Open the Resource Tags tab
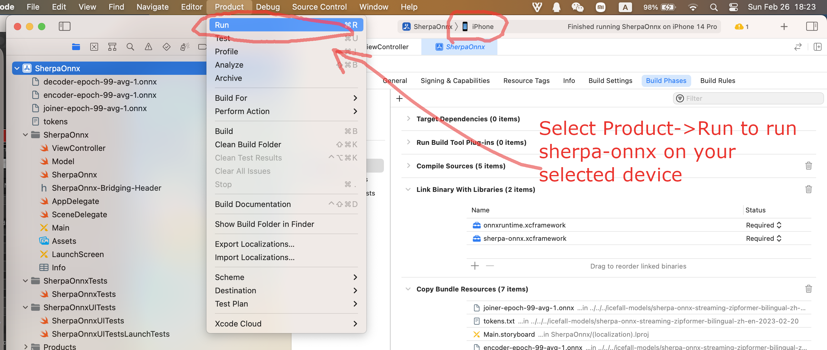Viewport: 827px width, 350px height. tap(526, 81)
